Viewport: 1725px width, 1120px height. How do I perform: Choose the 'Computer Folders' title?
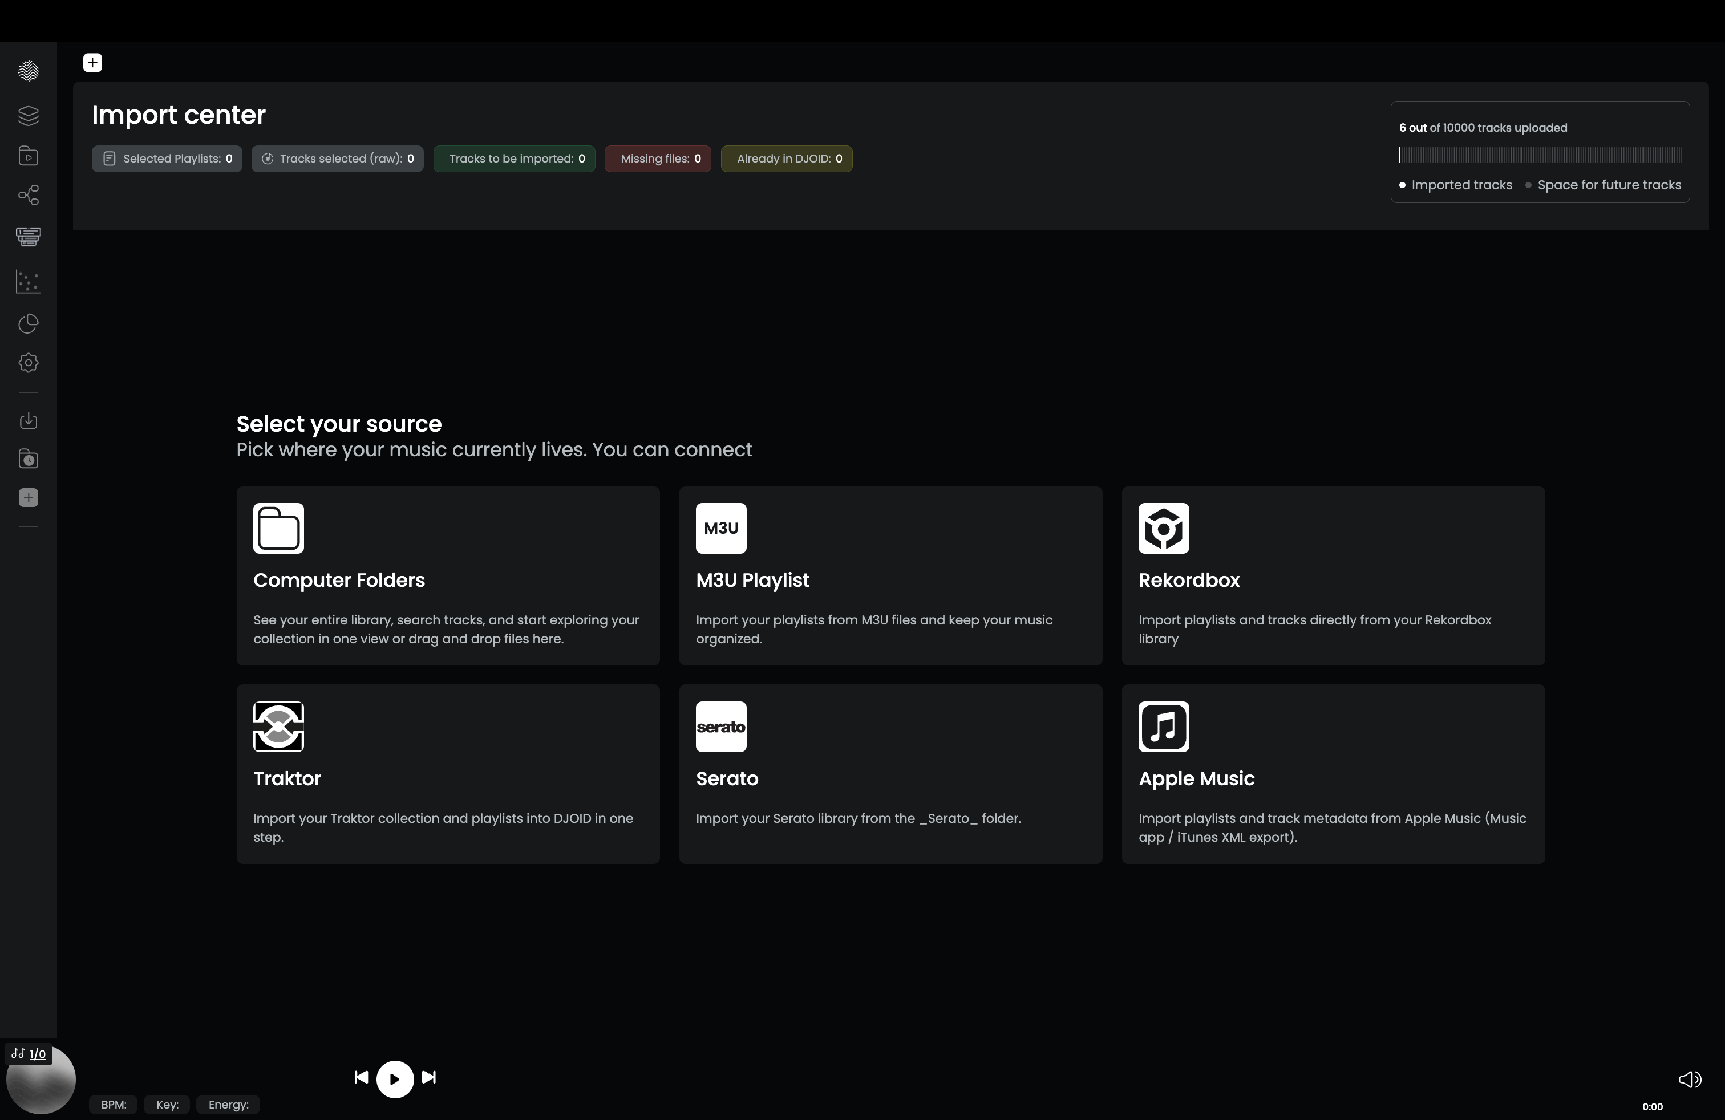[339, 579]
